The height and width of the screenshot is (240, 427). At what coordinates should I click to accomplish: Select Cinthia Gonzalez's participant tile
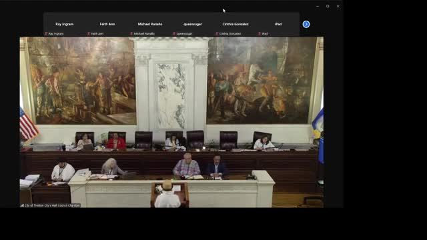(236, 24)
